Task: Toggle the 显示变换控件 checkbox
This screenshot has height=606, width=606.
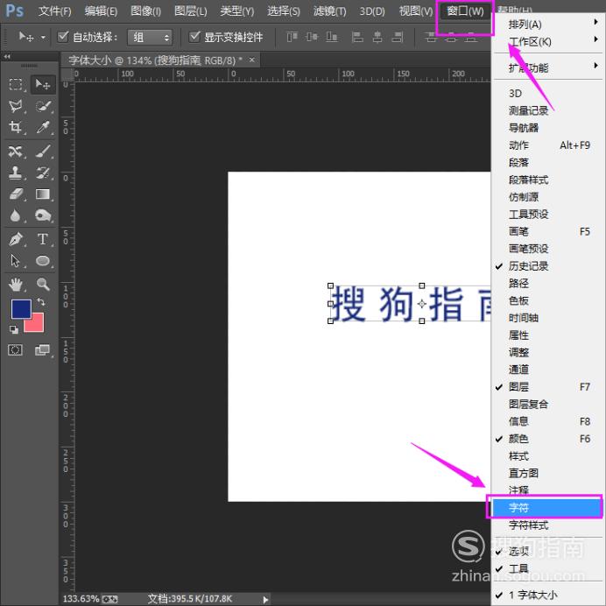Action: click(194, 37)
